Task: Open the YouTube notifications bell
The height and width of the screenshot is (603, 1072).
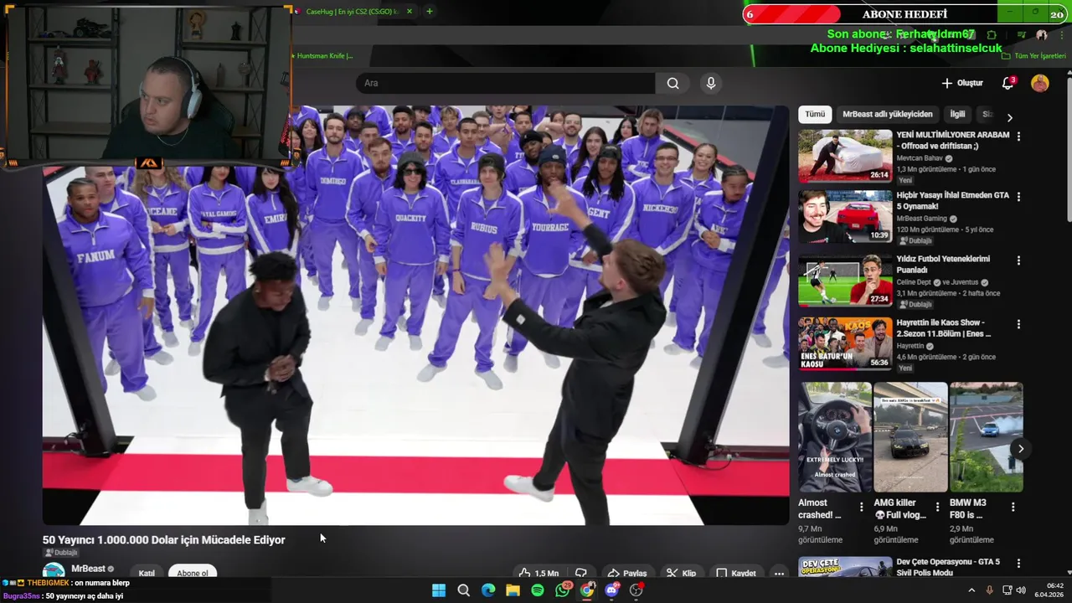Action: (x=1008, y=83)
